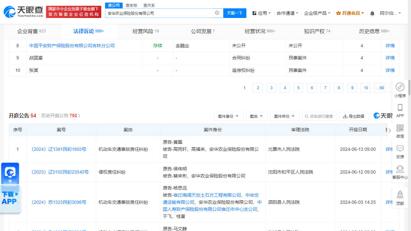Select the 查老板 search tab
The width and height of the screenshot is (411, 231).
pyautogui.click(x=131, y=5)
